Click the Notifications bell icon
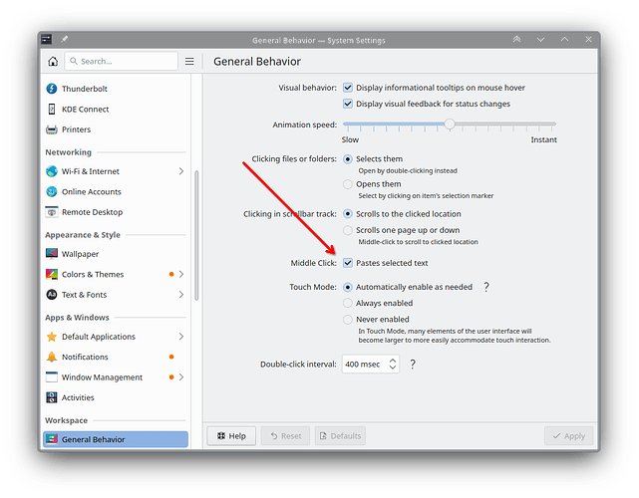The image size is (639, 498). 52,357
